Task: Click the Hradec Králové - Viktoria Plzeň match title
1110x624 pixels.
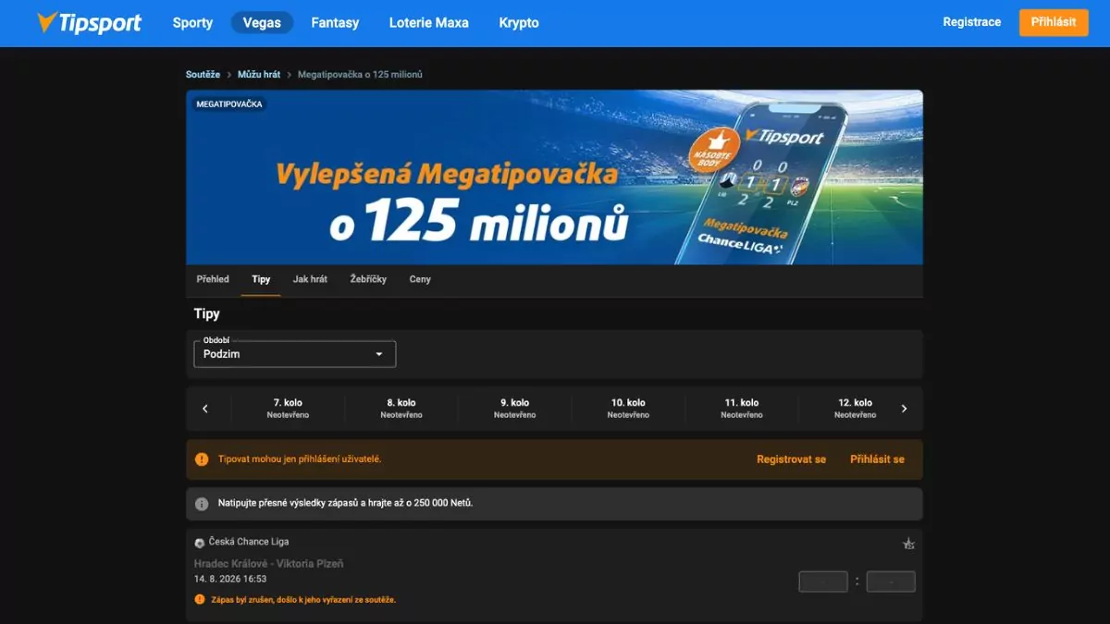Action: click(x=268, y=564)
